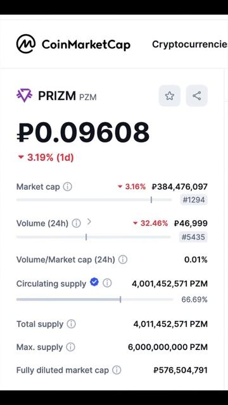This screenshot has height=405, width=228.
Task: Click the Circulating supply 66.69% progress bar
Action: 94,299
